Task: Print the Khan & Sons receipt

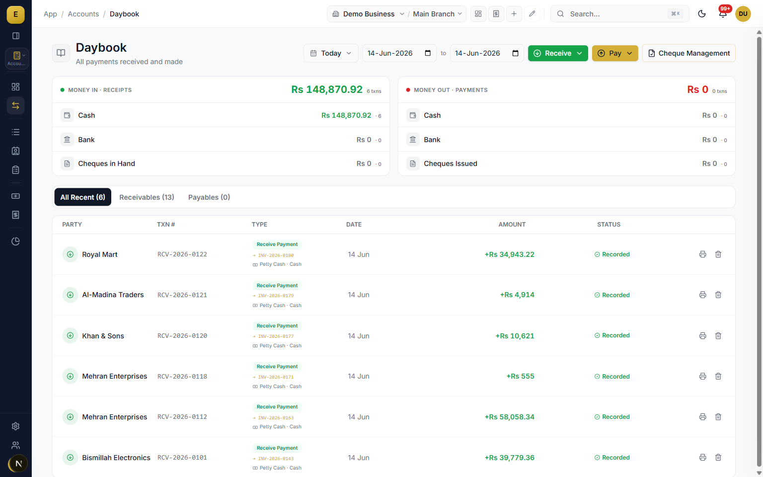Action: pos(703,336)
